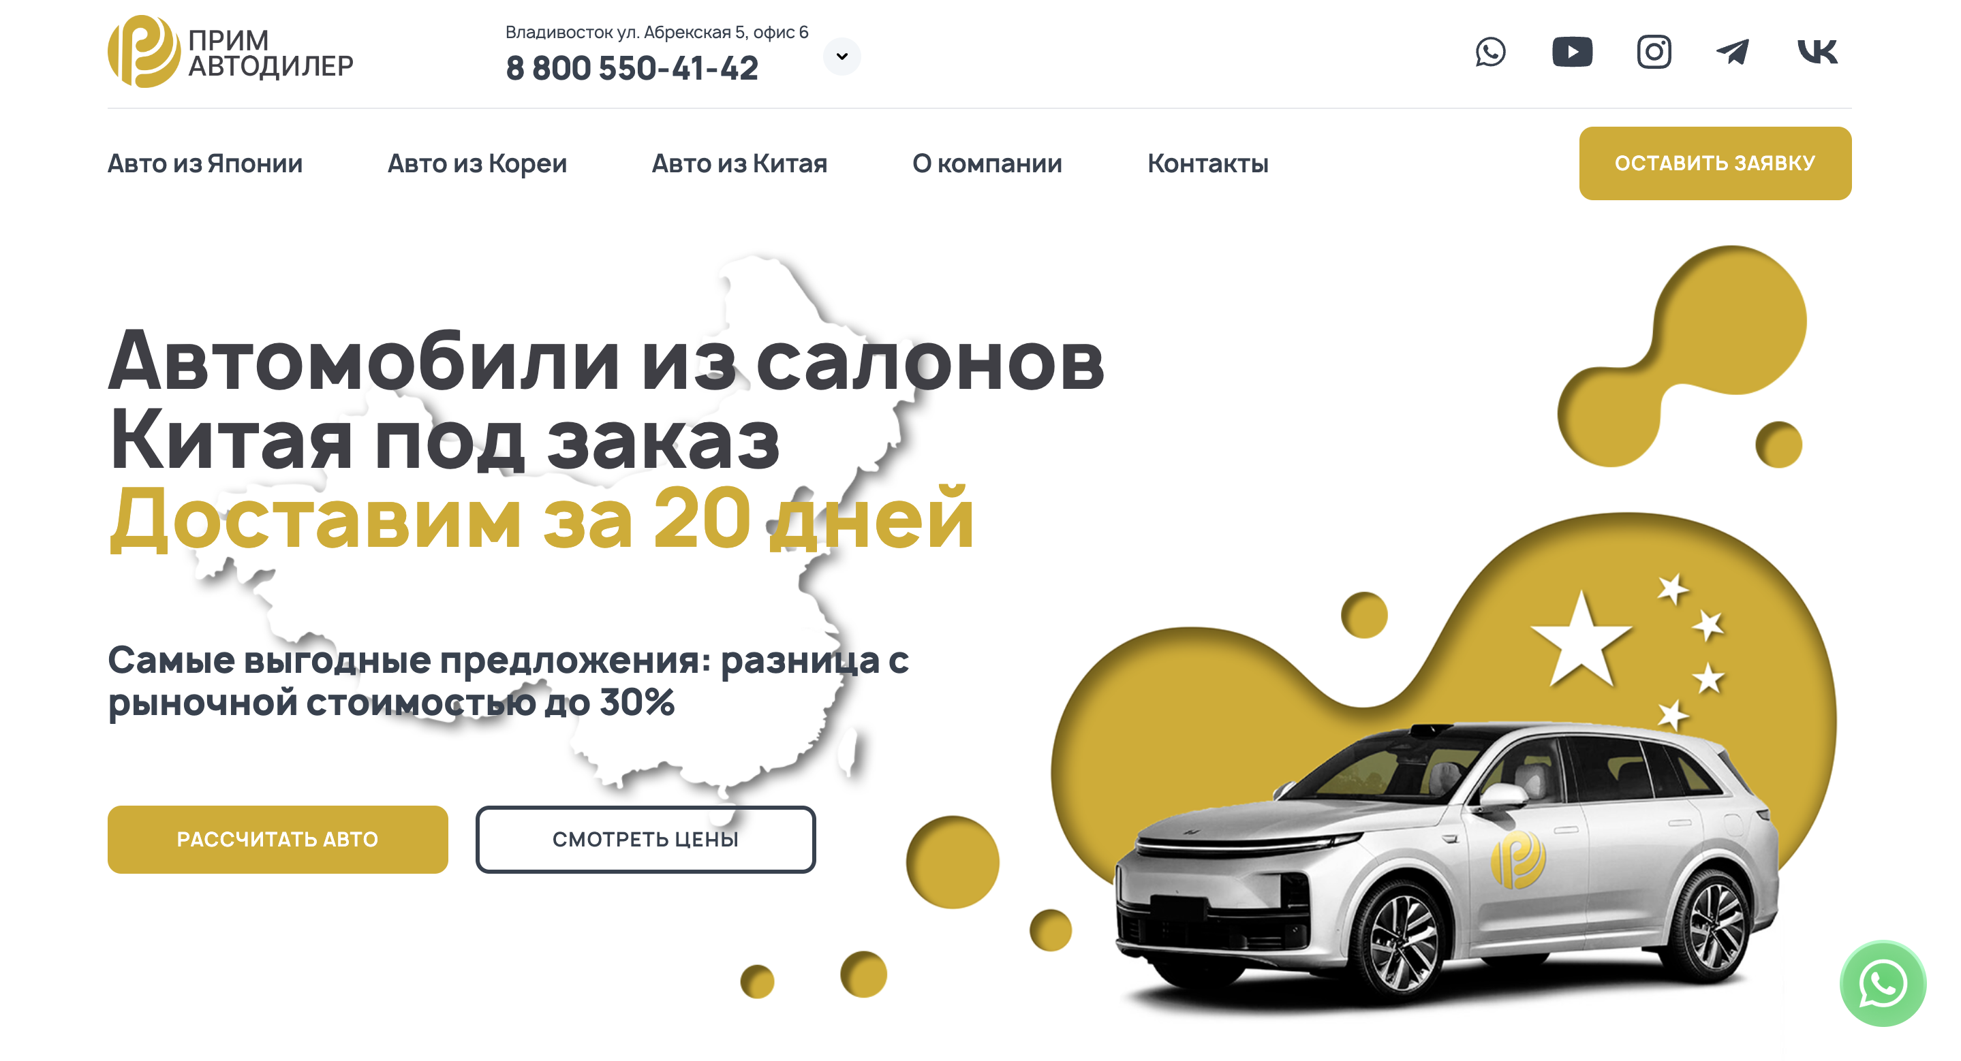Viewport: 1961px width, 1061px height.
Task: Click the Смотреть цены button
Action: (x=645, y=839)
